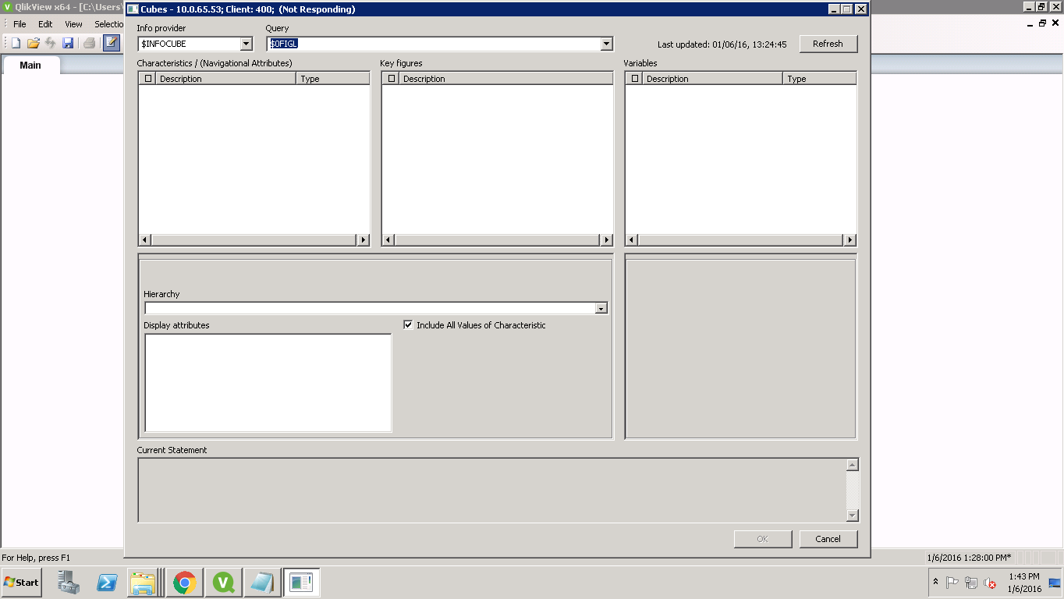1064x599 pixels.
Task: Click the muted volume tray icon
Action: tap(990, 583)
